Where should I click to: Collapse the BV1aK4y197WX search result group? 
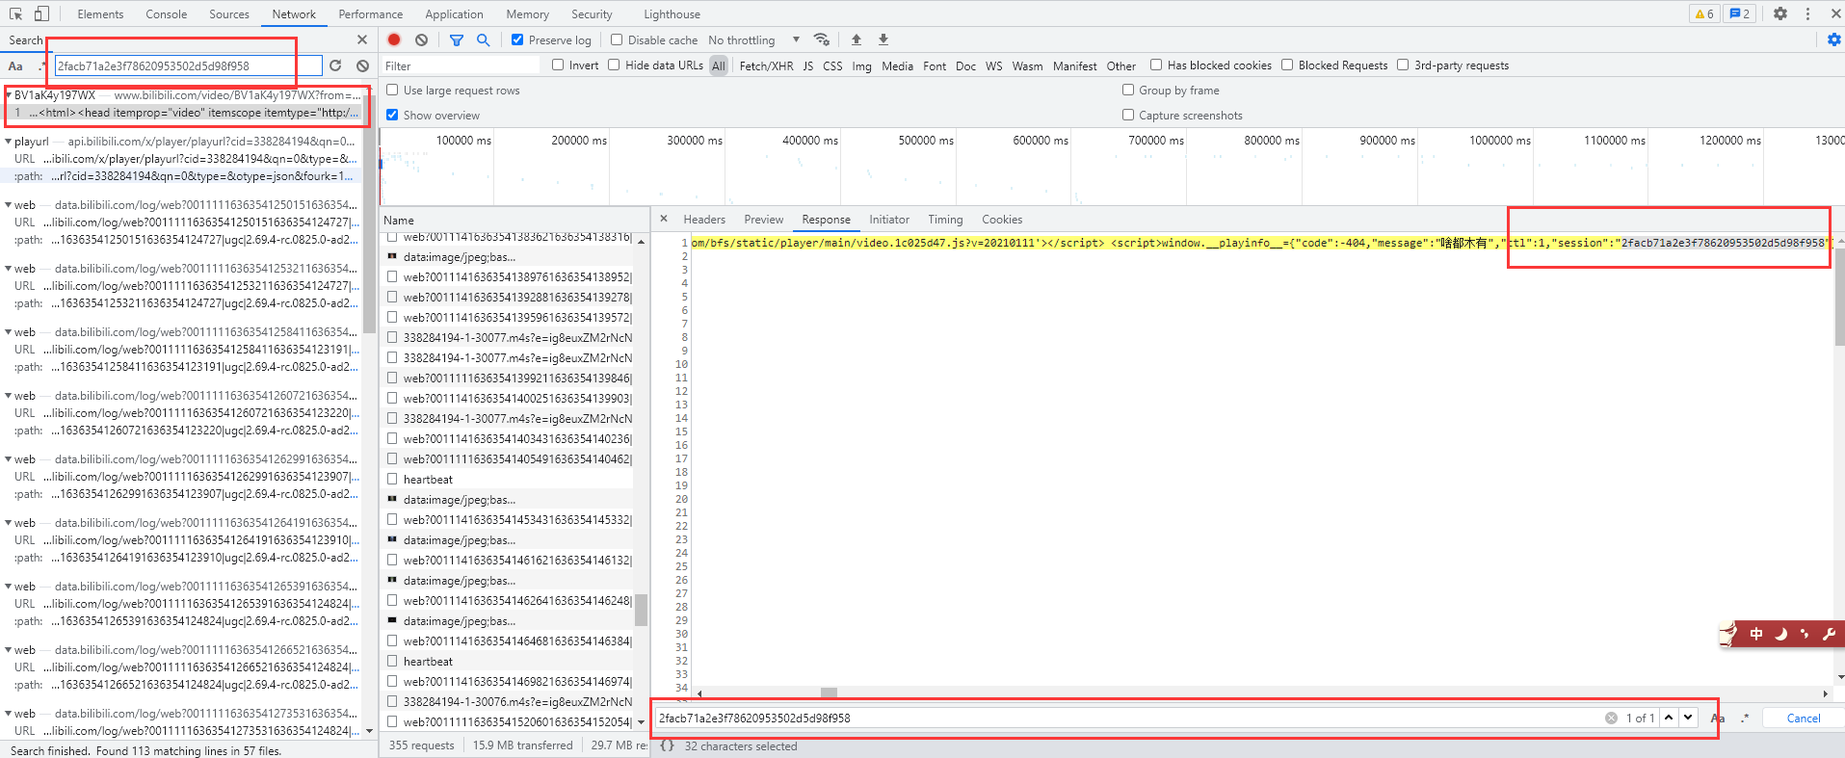9,95
